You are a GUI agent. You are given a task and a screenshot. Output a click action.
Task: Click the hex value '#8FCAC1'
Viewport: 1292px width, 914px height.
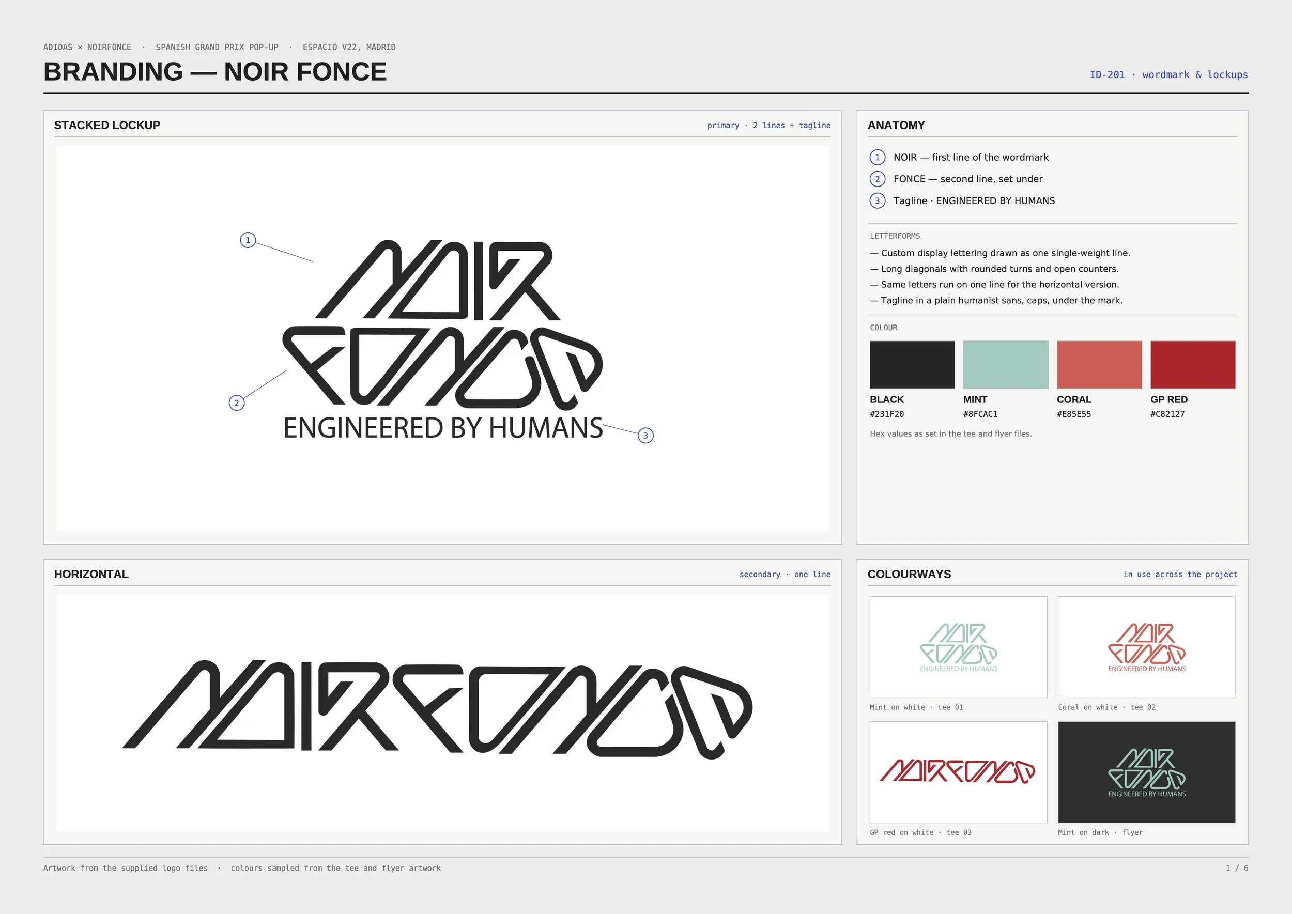pos(980,414)
